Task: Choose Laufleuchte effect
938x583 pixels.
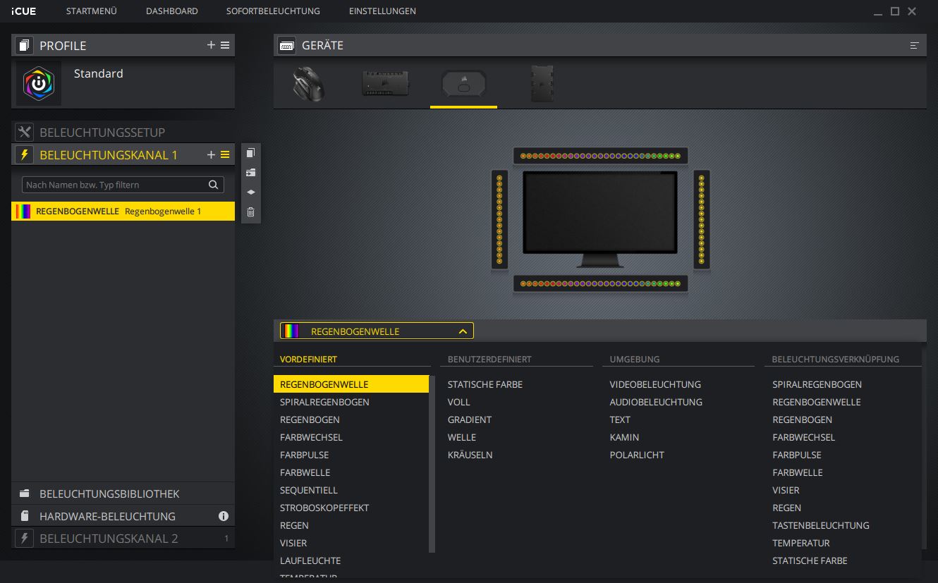Action: click(310, 560)
